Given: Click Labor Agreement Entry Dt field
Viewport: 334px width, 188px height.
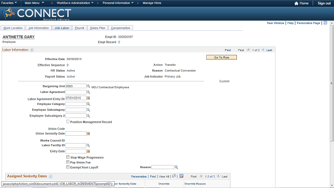Looking at the screenshot, I should (x=76, y=98).
